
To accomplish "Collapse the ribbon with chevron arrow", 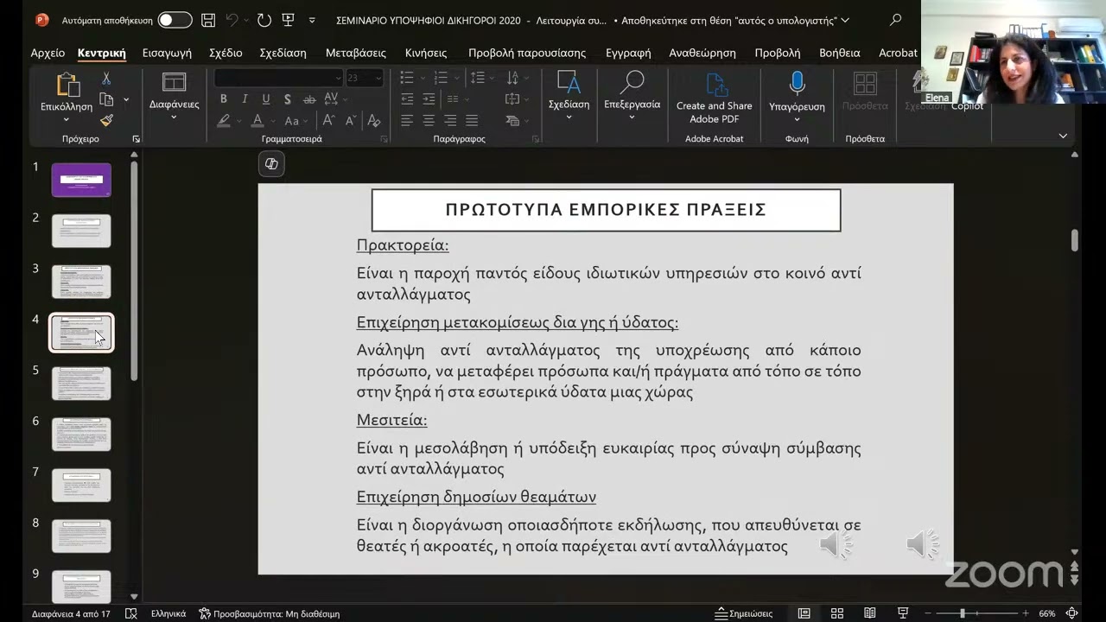I will tap(1063, 136).
